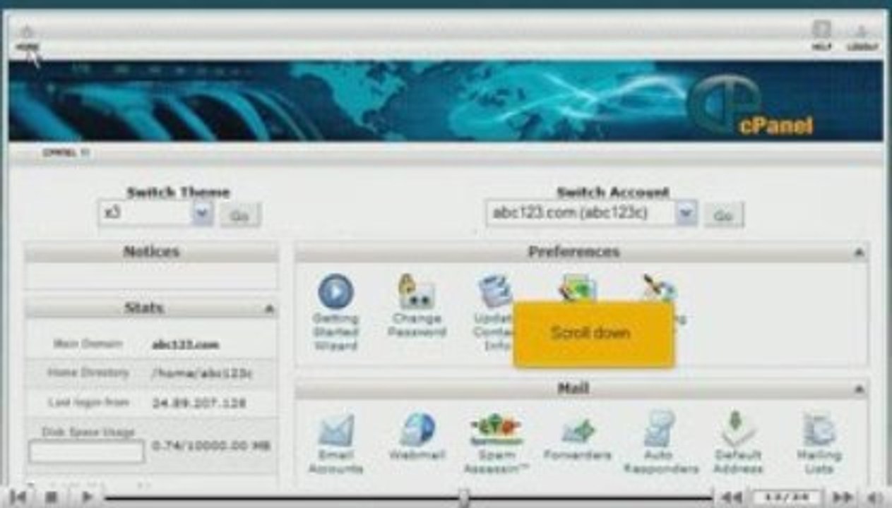Open Auto Responders
The height and width of the screenshot is (508, 892).
pos(660,443)
